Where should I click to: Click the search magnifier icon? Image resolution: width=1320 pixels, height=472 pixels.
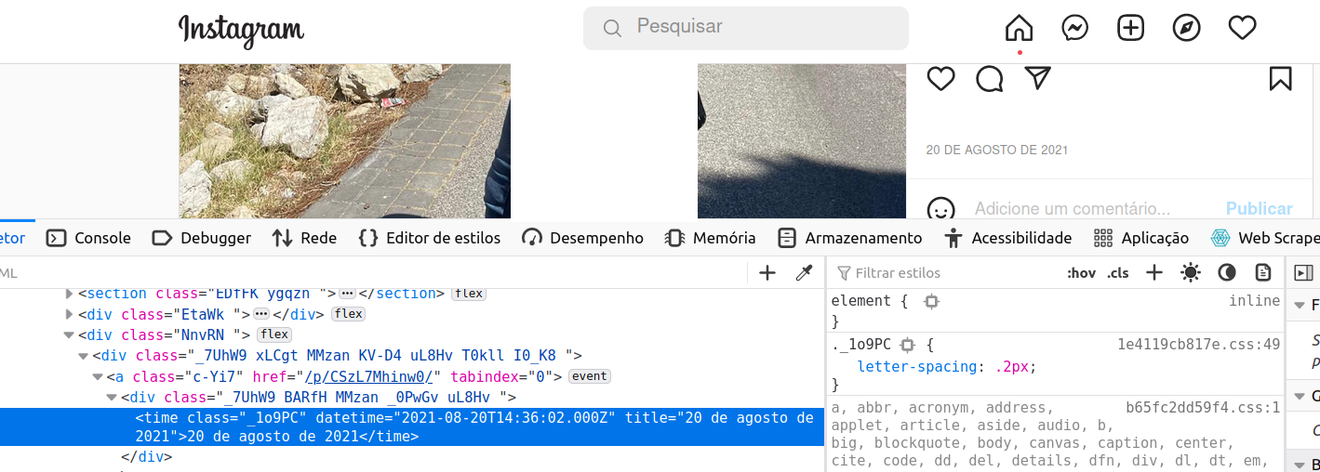tap(612, 29)
